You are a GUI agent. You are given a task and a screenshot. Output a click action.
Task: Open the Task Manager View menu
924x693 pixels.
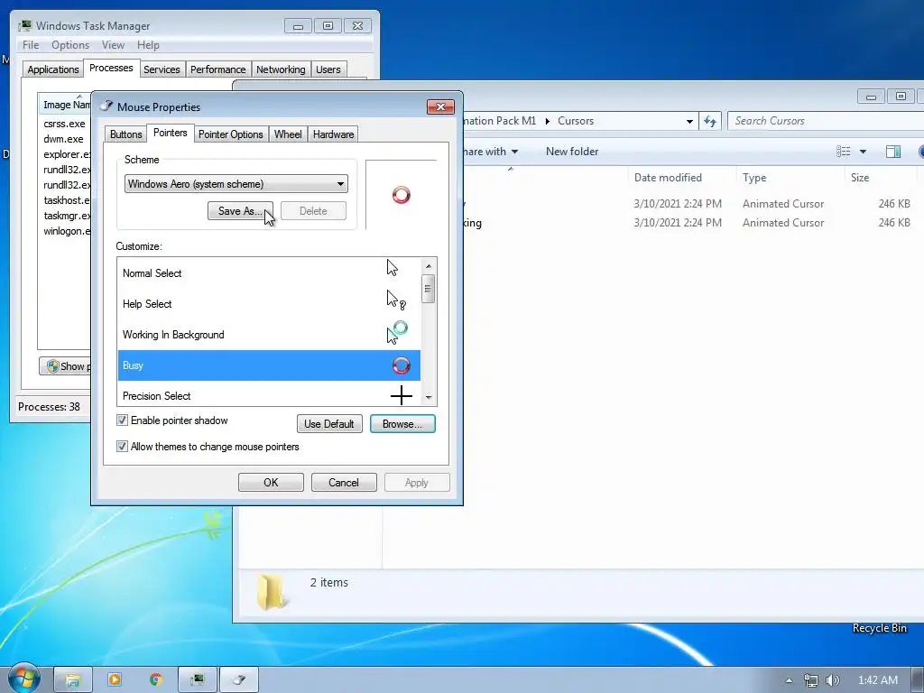(113, 45)
